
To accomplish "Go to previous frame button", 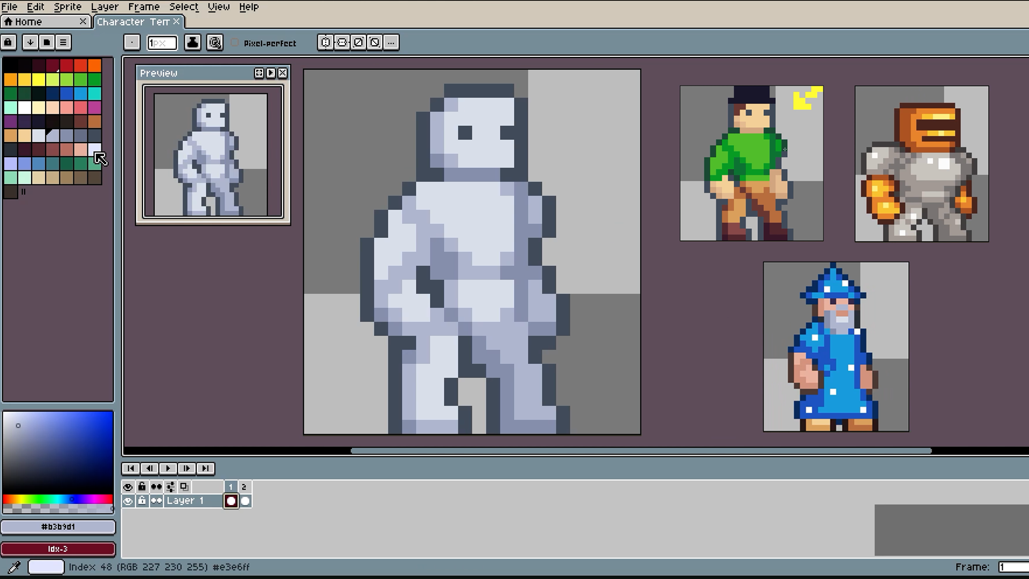I will (x=150, y=469).
